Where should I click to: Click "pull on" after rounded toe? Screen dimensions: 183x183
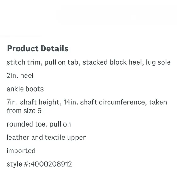[60, 124]
